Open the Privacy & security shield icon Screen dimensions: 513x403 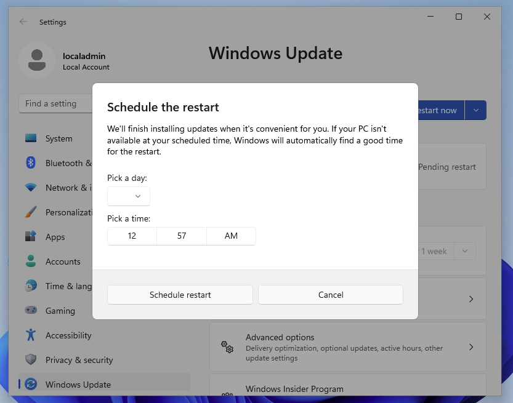(x=31, y=359)
